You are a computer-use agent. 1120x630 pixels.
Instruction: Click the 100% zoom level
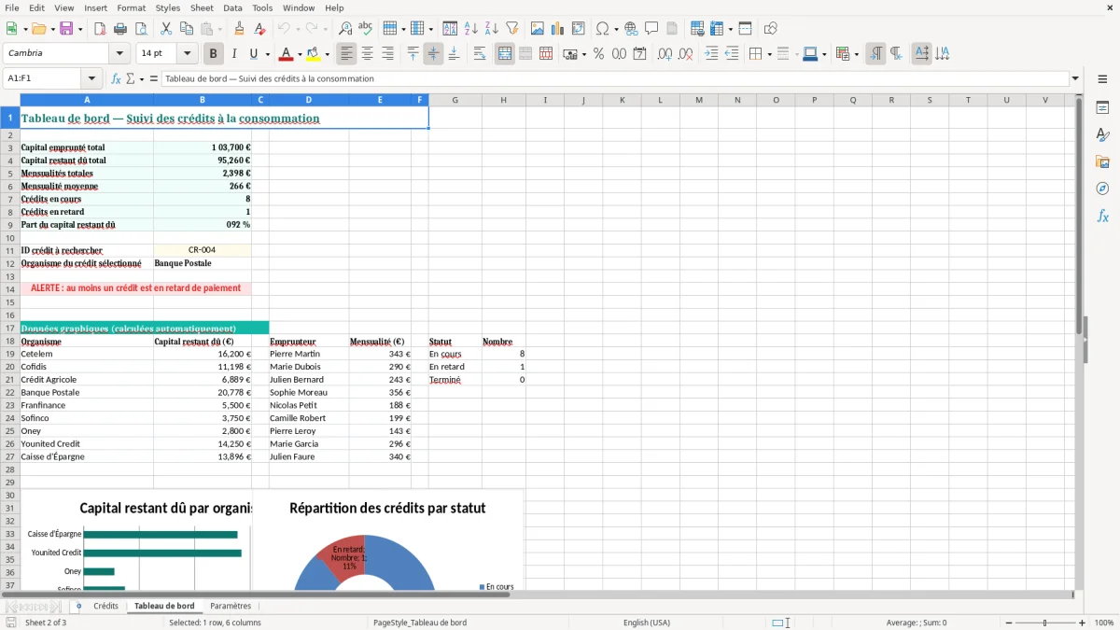pyautogui.click(x=1104, y=623)
